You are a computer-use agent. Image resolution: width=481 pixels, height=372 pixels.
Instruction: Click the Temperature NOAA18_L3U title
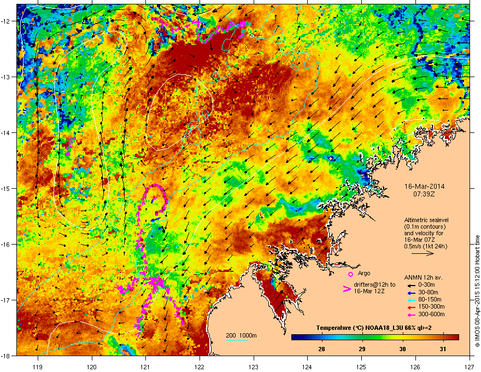click(374, 328)
